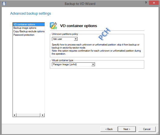160x135 pixels.
Task: Go to Password protection settings
Action: pyautogui.click(x=24, y=35)
